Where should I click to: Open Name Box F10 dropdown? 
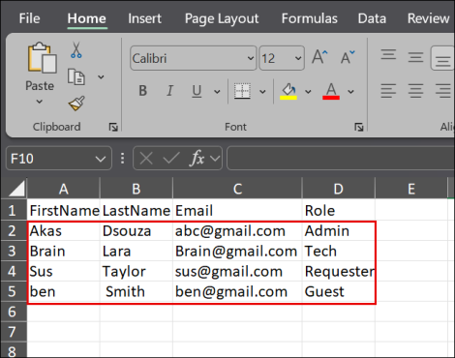pos(101,159)
